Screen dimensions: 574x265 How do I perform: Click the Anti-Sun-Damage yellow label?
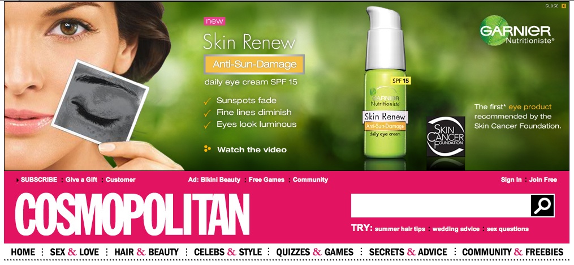254,65
